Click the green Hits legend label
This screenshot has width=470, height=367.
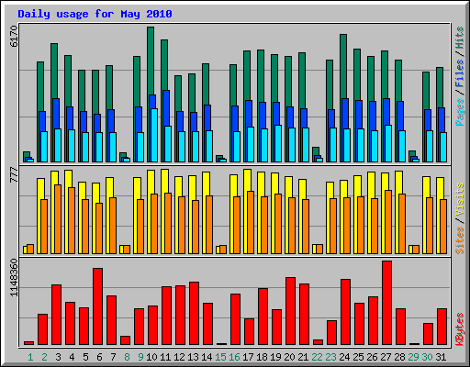point(460,38)
